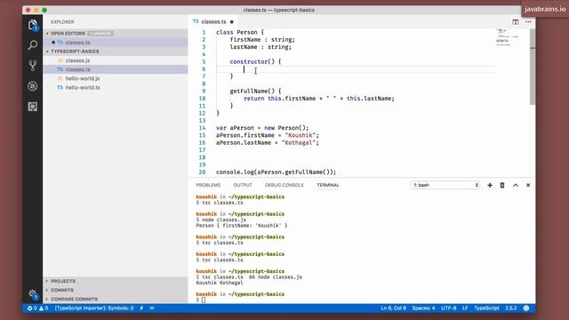Open the Debug view icon

coord(33,86)
